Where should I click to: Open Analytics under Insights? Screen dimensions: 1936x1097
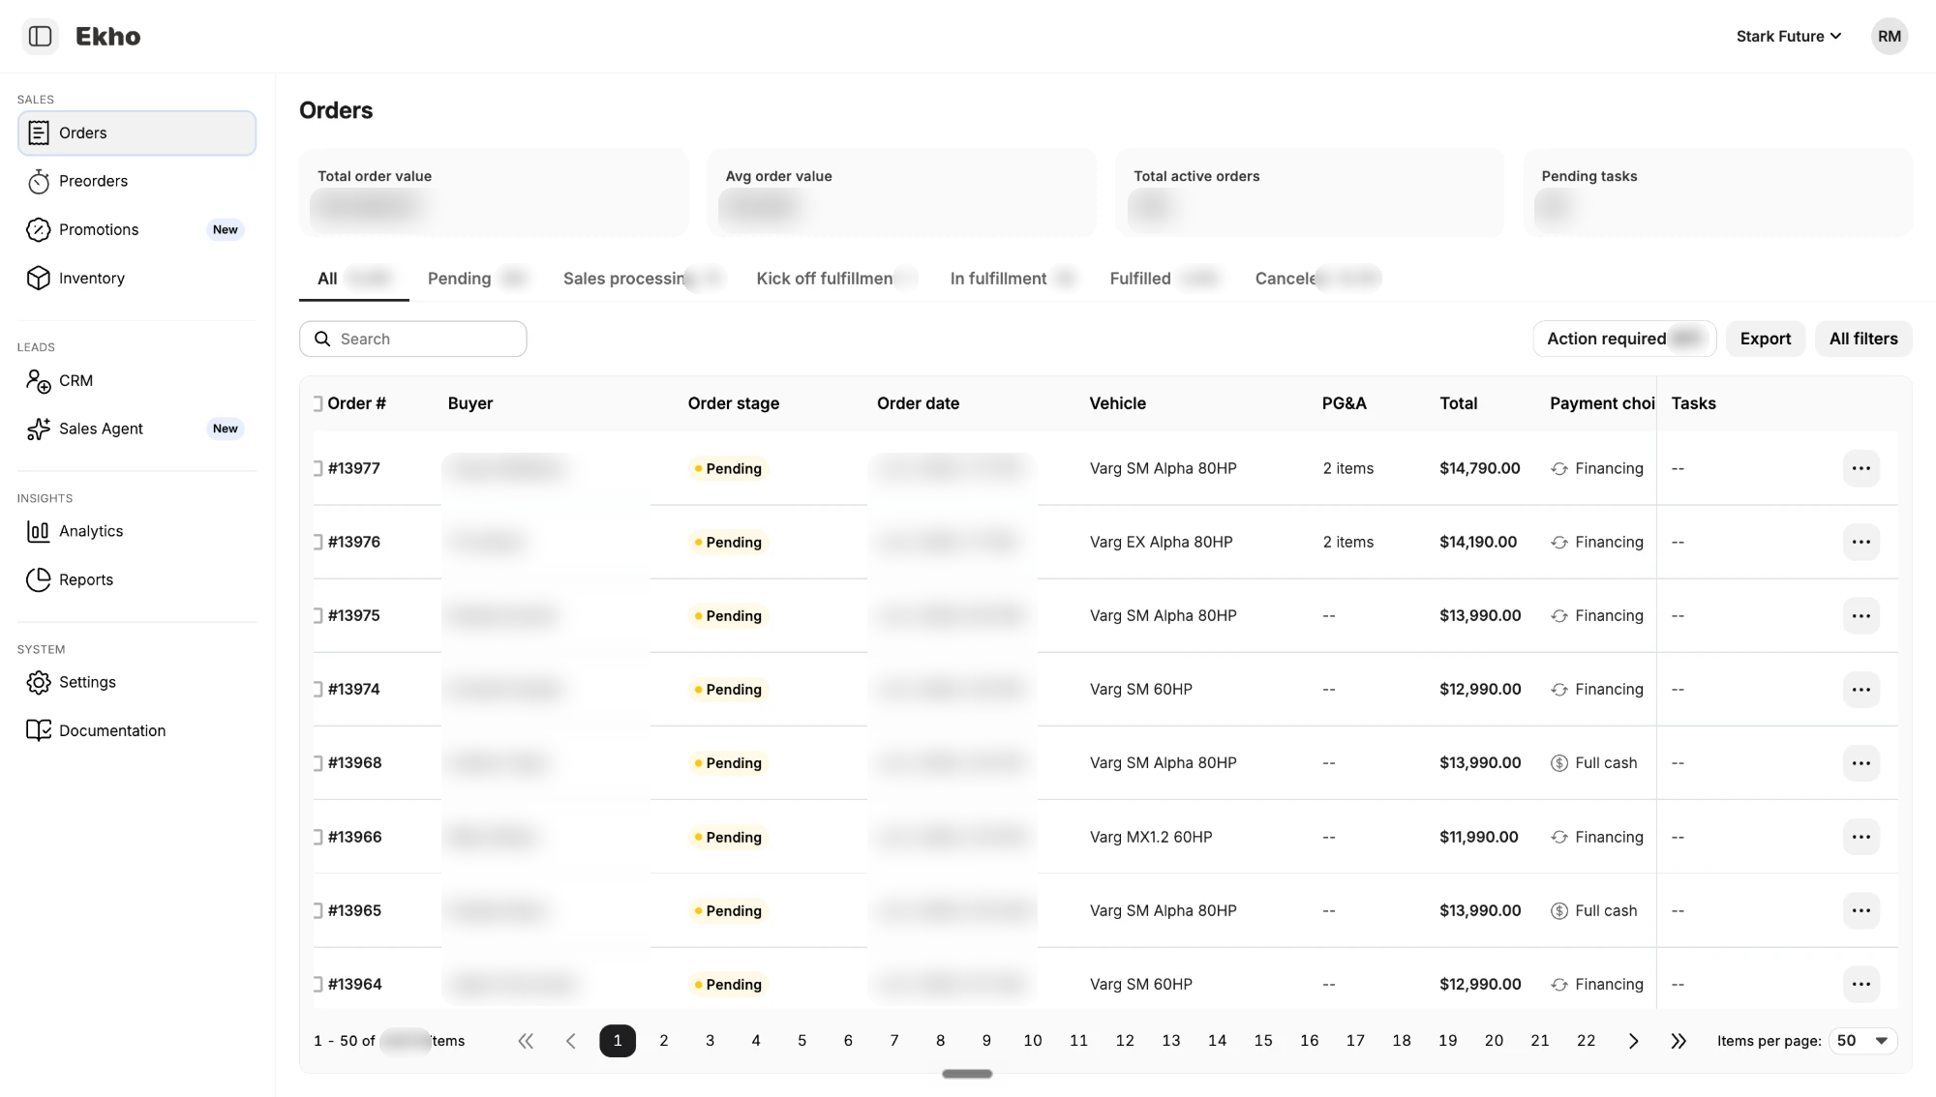pos(136,531)
